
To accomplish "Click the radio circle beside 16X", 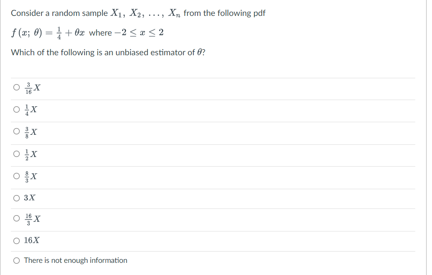I will 16,240.
